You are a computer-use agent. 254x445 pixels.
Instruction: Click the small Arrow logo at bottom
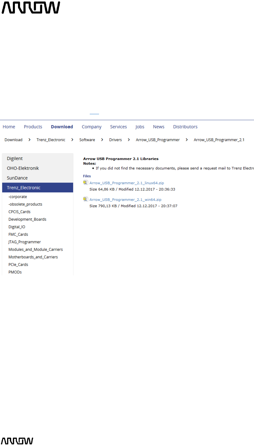pyautogui.click(x=17, y=441)
